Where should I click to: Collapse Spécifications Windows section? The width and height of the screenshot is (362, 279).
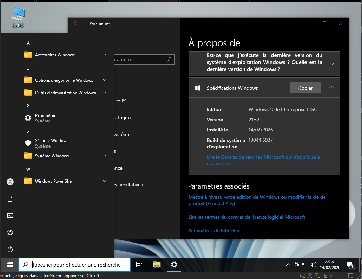(331, 87)
